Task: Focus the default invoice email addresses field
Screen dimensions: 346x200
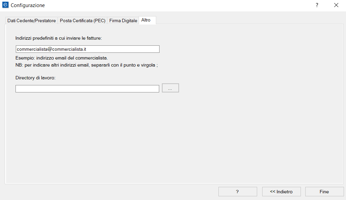Action: 88,49
